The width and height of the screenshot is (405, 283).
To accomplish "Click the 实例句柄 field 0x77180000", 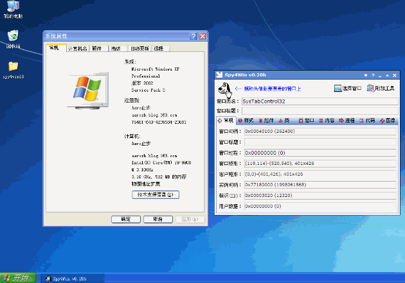I will (320, 185).
